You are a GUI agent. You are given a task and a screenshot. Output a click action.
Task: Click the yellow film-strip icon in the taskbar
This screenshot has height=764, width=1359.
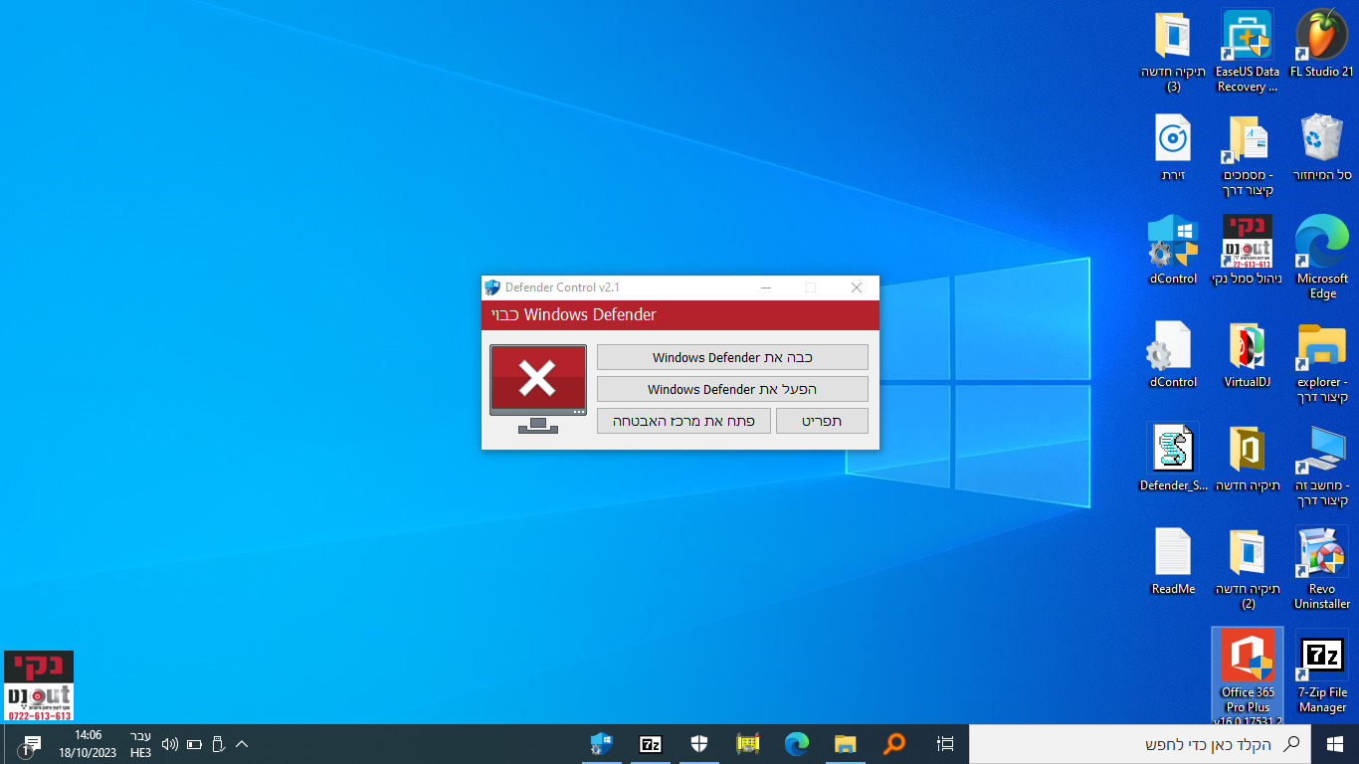tap(748, 743)
